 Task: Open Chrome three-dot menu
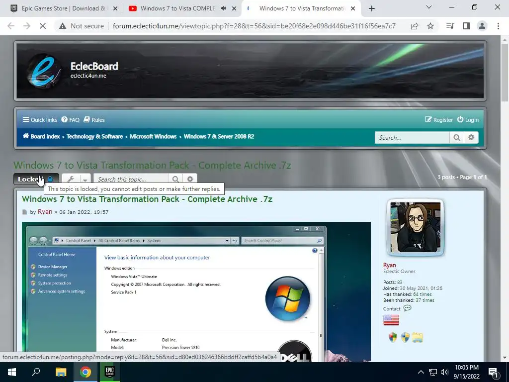[x=498, y=26]
